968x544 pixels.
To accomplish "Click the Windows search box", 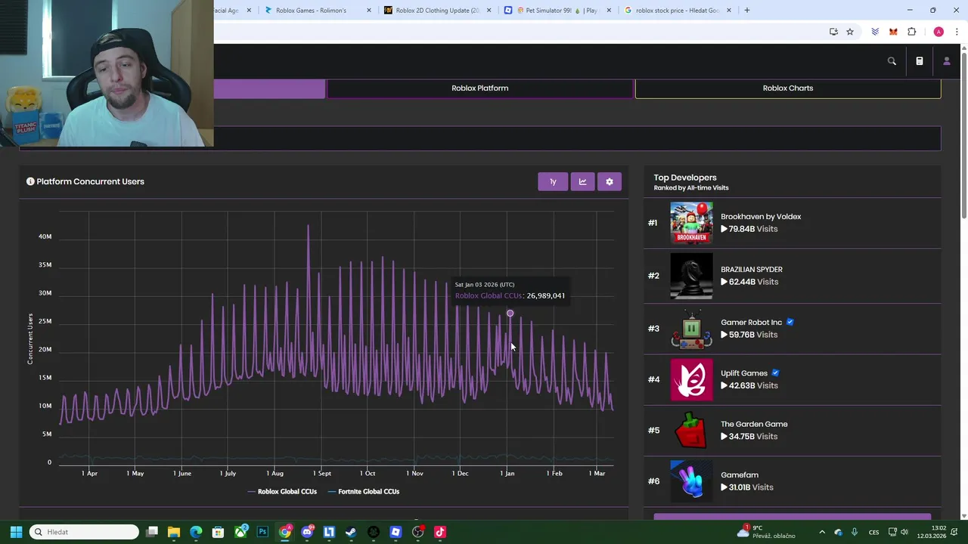I will click(x=84, y=532).
